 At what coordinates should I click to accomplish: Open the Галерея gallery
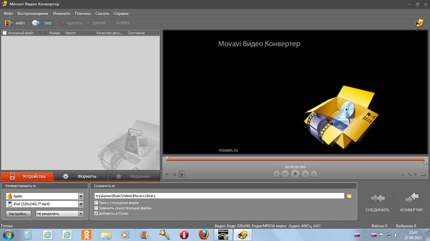pyautogui.click(x=123, y=23)
